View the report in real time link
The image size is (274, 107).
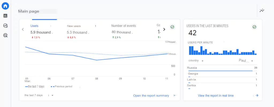point(216,96)
